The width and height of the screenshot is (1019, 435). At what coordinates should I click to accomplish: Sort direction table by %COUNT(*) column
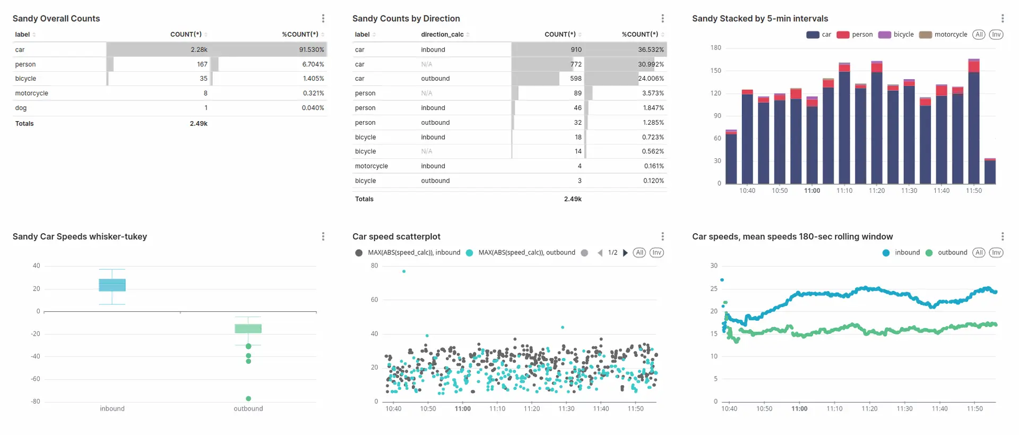pos(643,35)
